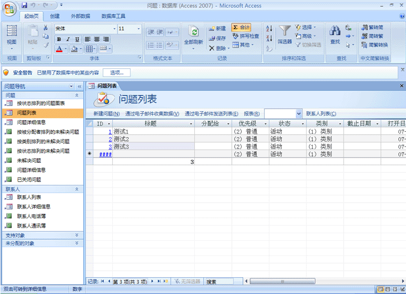Open the 数据库工具 ribbon tab
The height and width of the screenshot is (294, 406).
pos(113,16)
